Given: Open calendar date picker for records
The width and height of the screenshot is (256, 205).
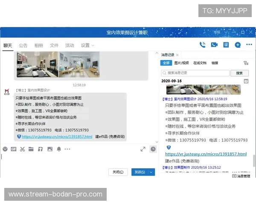Looking at the screenshot, I should coord(246,81).
